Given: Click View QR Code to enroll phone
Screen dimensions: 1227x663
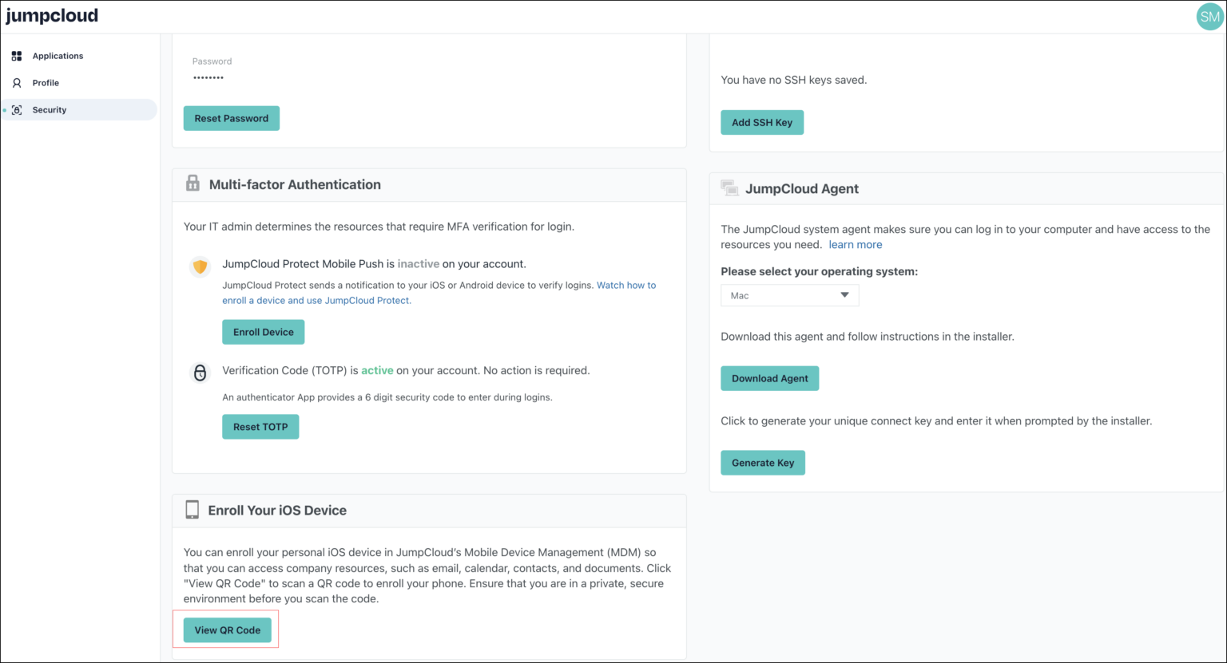Looking at the screenshot, I should (x=227, y=629).
